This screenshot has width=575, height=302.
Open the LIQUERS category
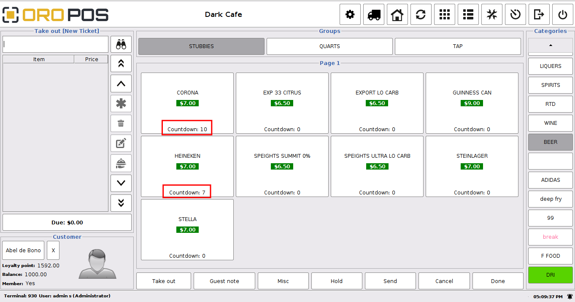tap(551, 66)
